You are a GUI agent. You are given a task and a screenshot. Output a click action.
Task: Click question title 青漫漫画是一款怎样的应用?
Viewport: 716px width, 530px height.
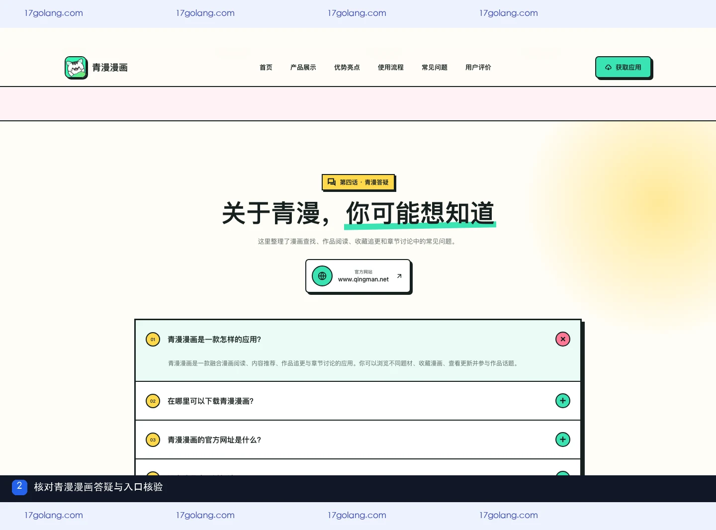click(x=214, y=340)
